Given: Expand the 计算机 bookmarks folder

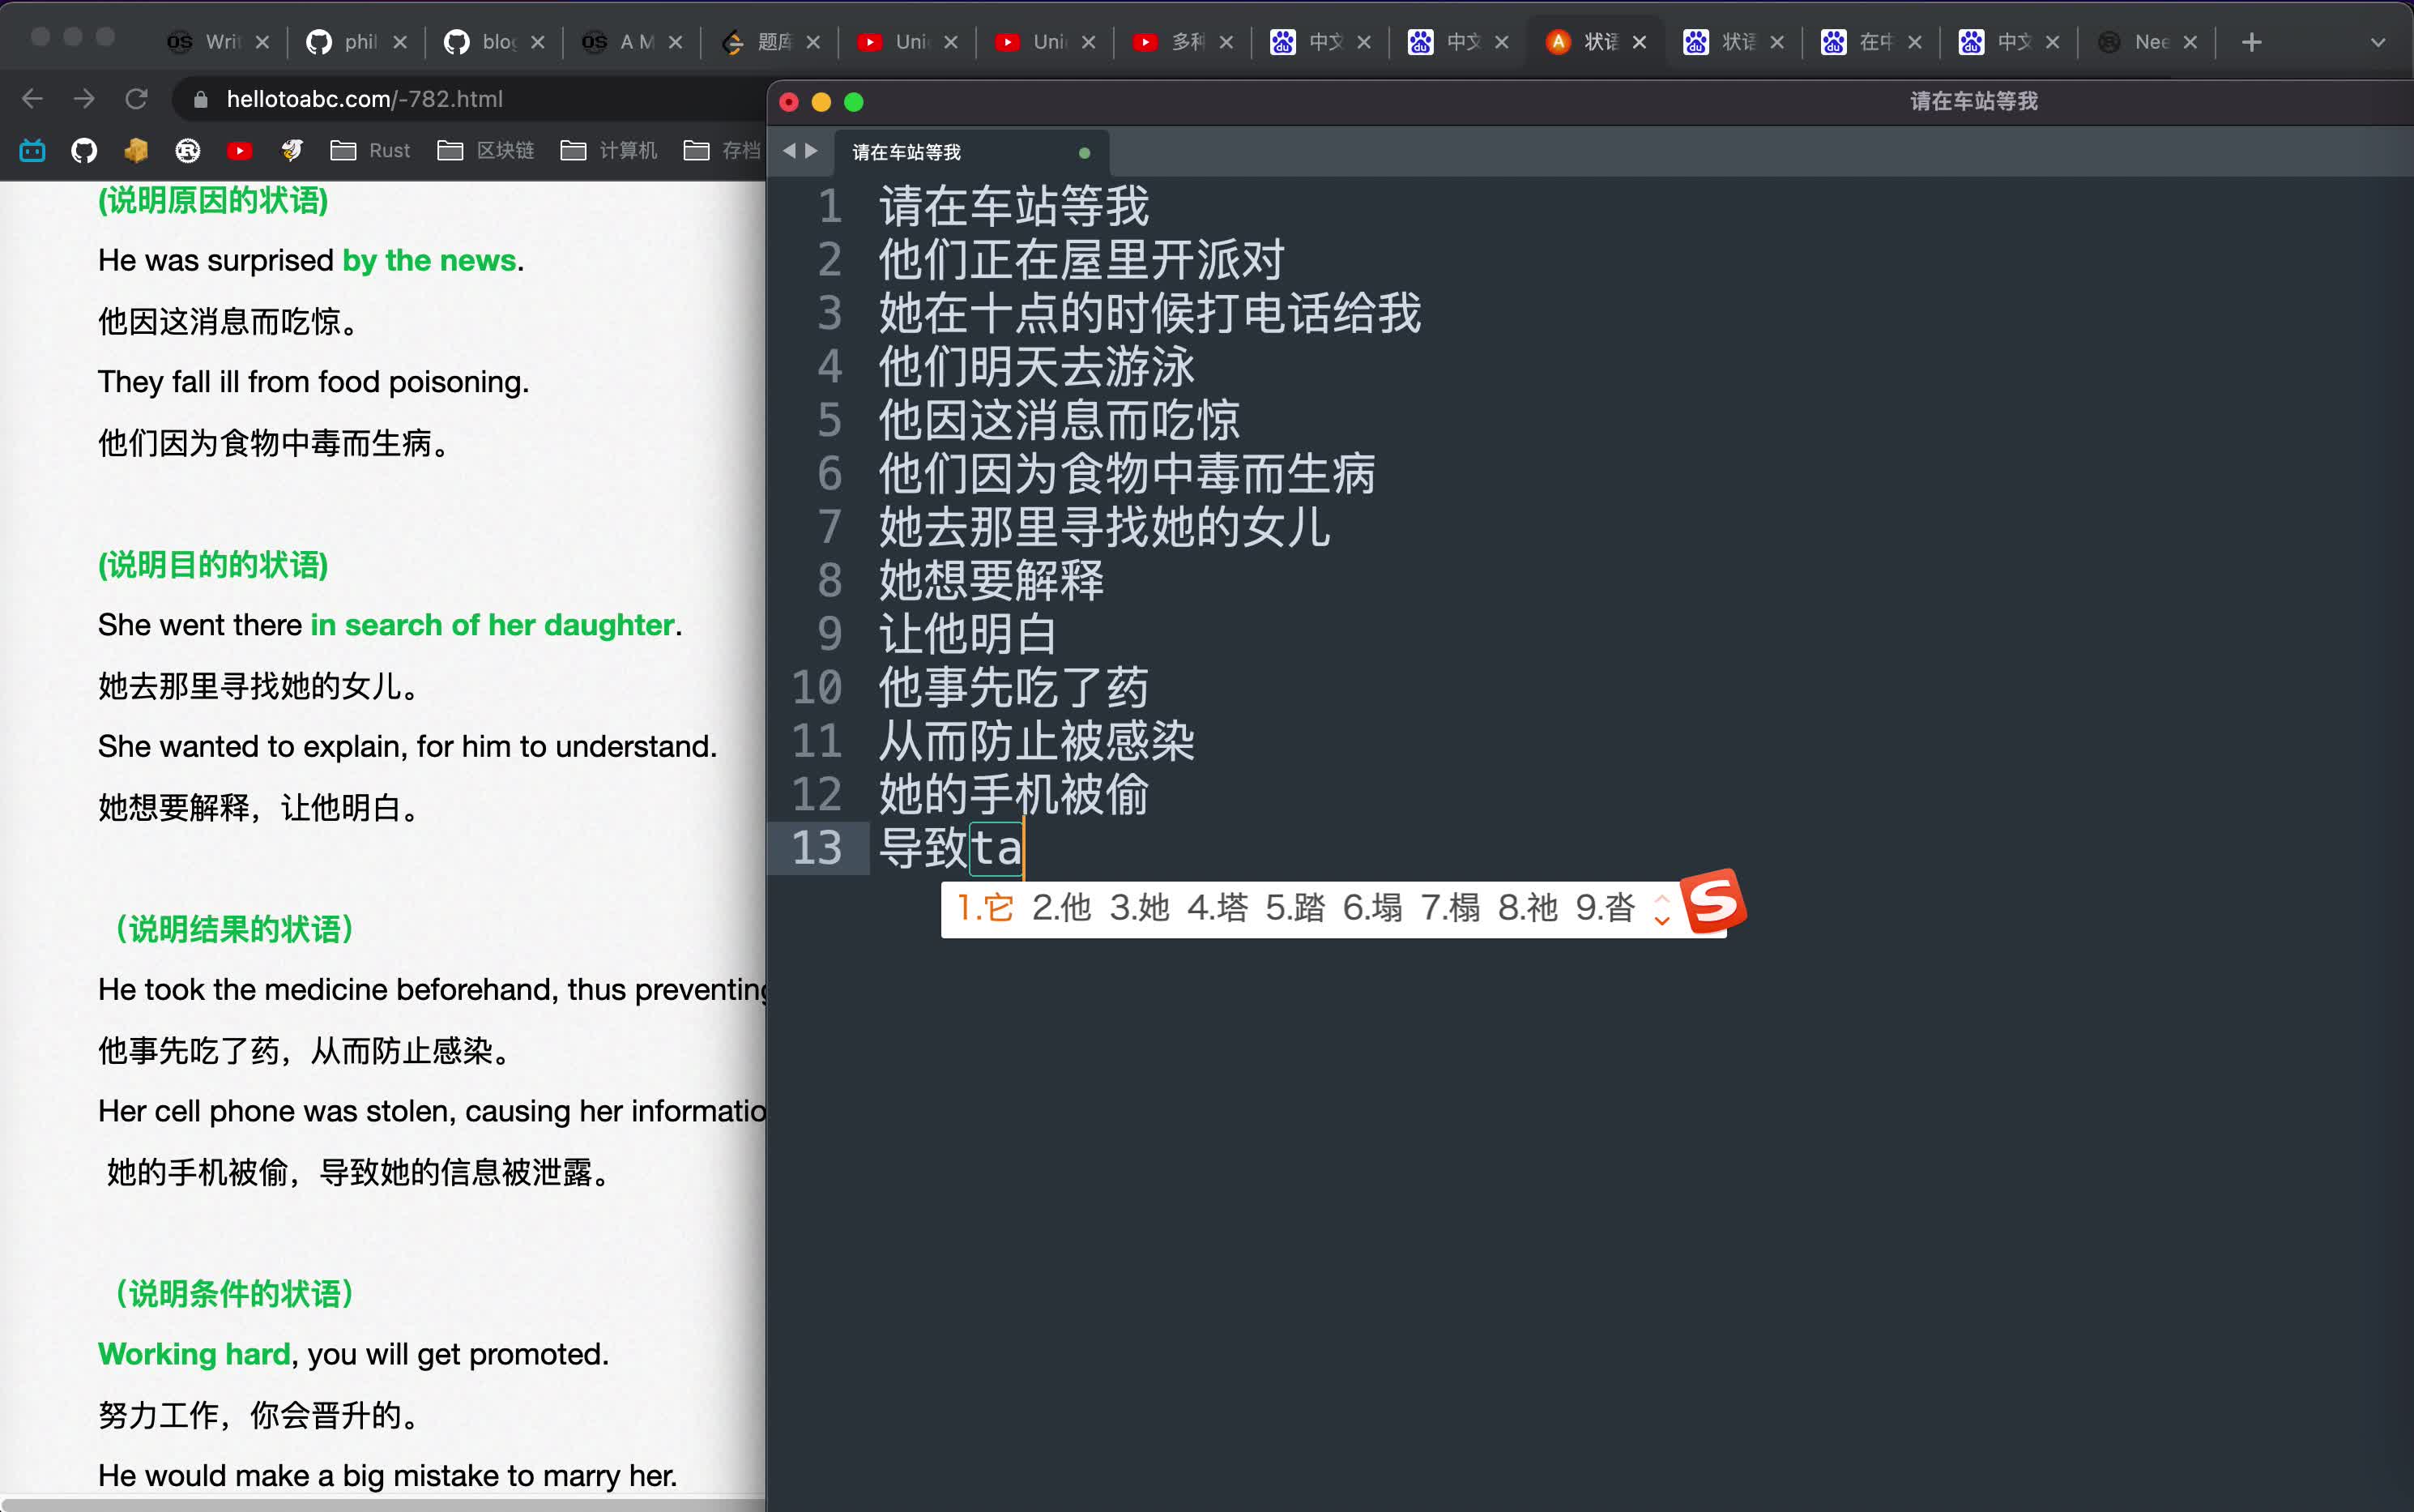Looking at the screenshot, I should click(x=608, y=150).
